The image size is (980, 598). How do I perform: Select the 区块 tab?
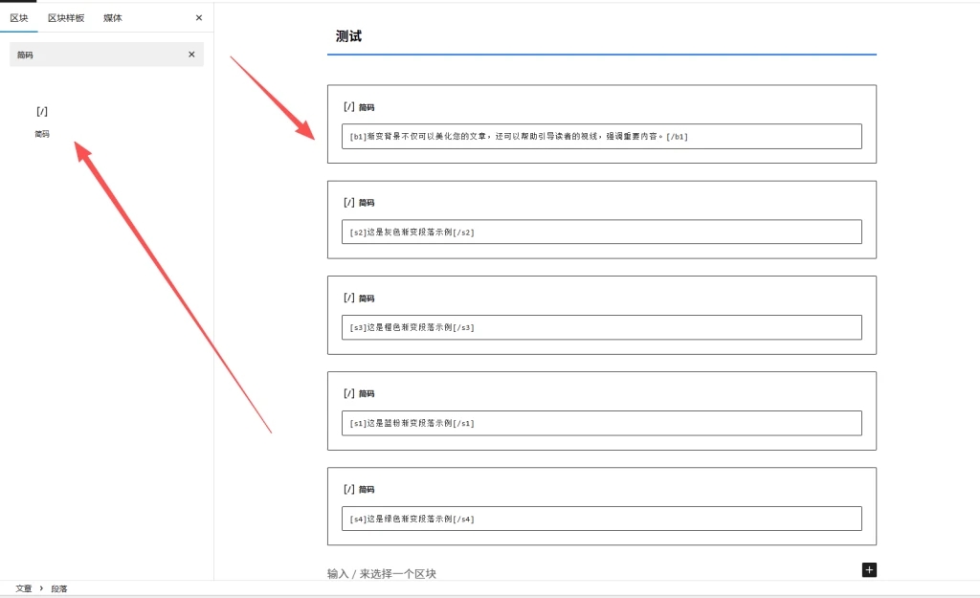coord(19,17)
